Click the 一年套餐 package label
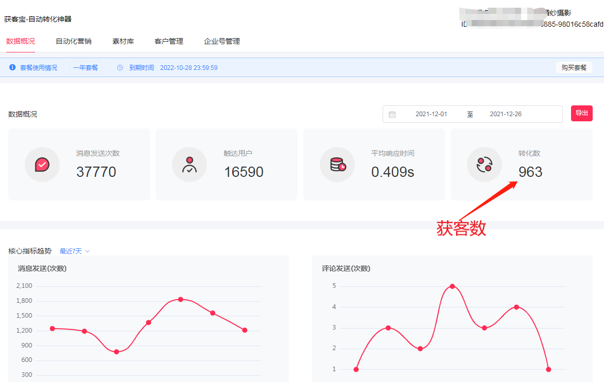The width and height of the screenshot is (604, 382). (85, 67)
